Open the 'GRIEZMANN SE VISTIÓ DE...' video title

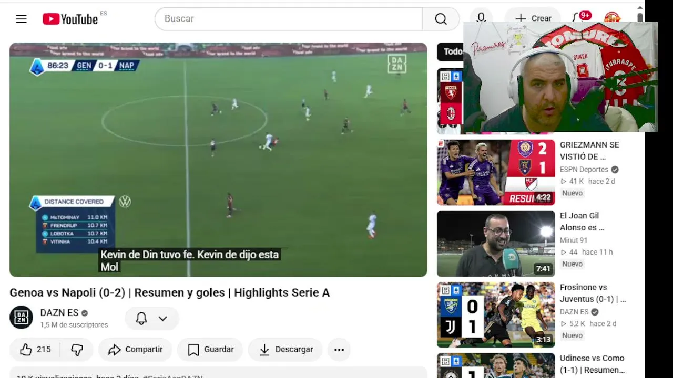pos(589,151)
